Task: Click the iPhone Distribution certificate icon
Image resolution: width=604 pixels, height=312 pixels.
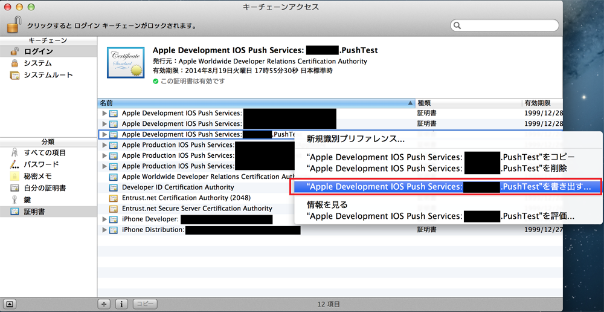Action: tap(114, 230)
